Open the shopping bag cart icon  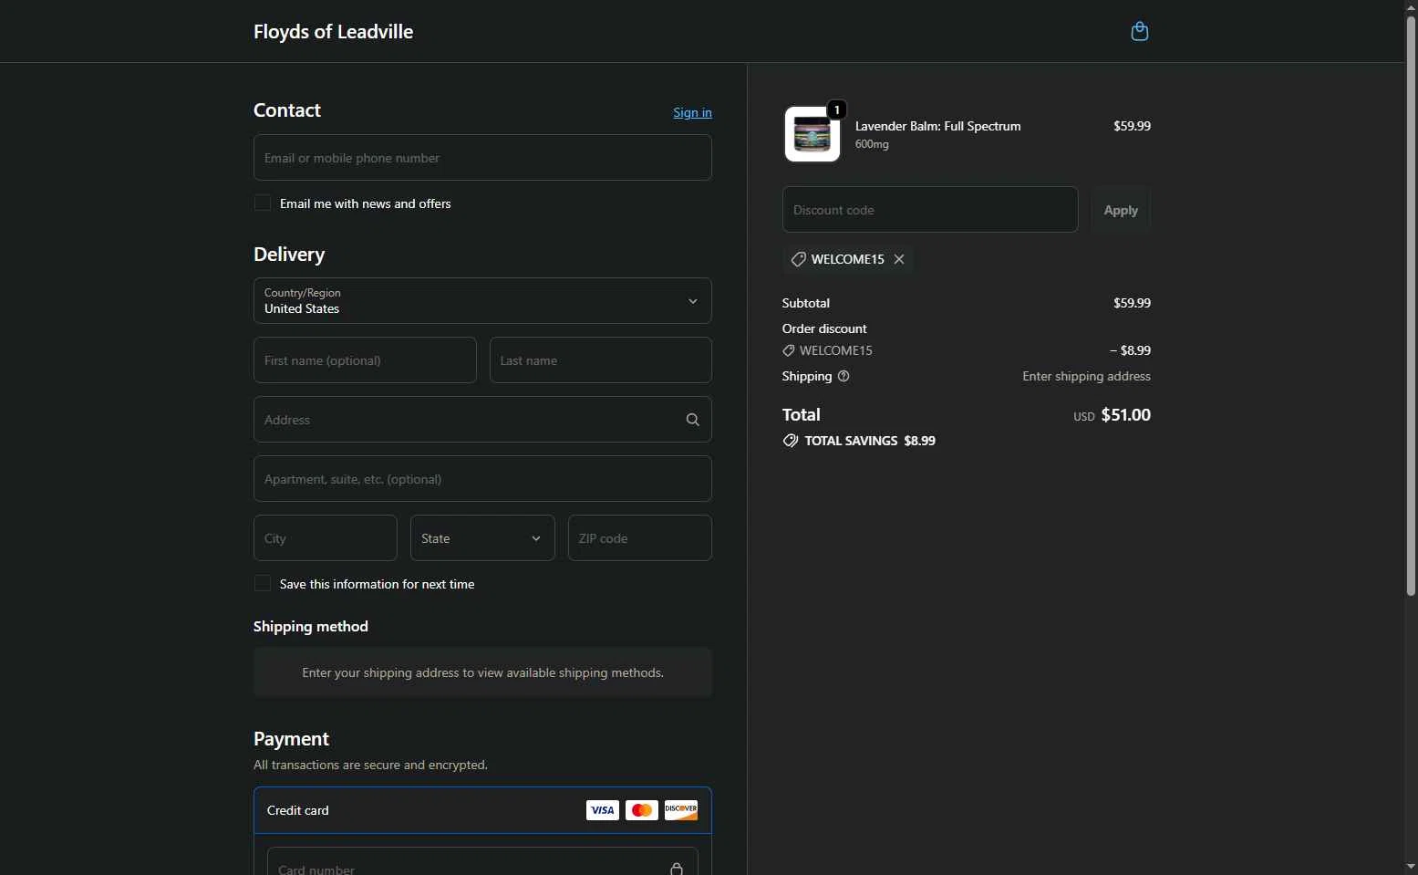[1139, 31]
